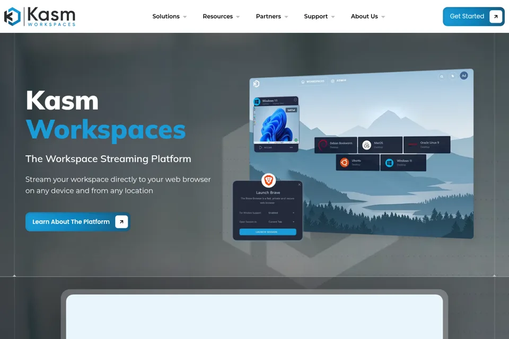
Task: Expand the Partners dropdown arrow
Action: 286,17
